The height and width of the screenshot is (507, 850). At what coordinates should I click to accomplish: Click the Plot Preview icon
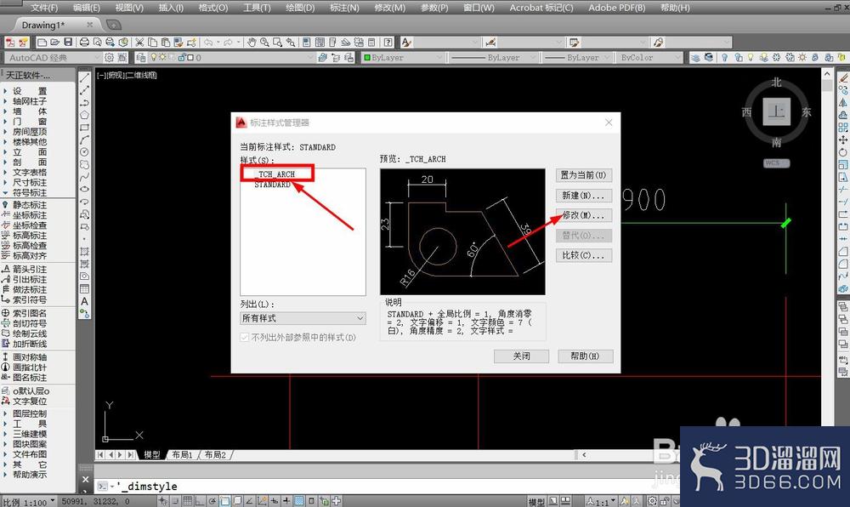pos(98,43)
